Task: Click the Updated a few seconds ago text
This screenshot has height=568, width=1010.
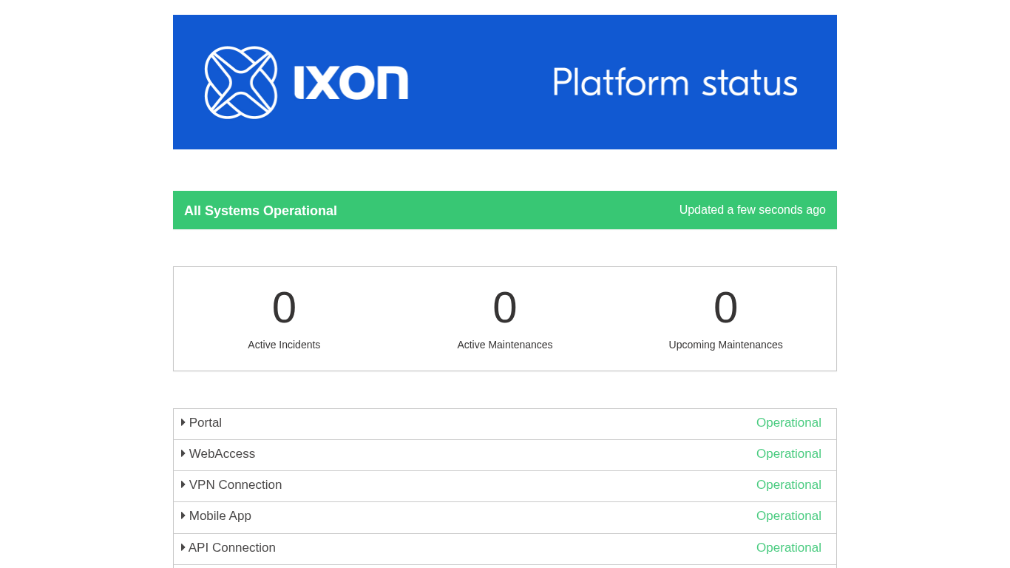Action: coord(752,210)
